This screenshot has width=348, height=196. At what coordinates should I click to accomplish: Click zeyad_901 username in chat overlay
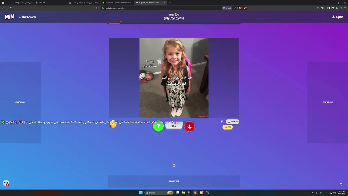coord(15,122)
